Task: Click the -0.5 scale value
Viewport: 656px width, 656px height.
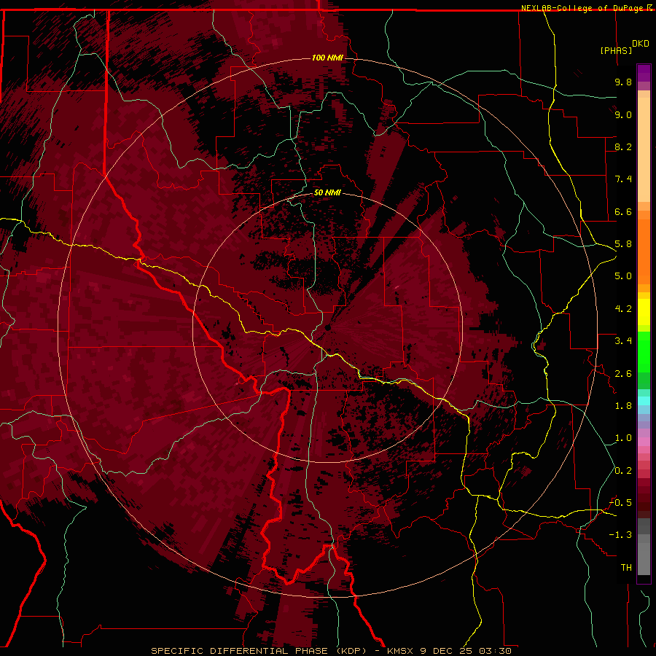Action: [x=620, y=503]
